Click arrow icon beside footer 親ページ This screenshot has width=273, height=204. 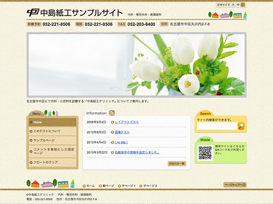100,186
